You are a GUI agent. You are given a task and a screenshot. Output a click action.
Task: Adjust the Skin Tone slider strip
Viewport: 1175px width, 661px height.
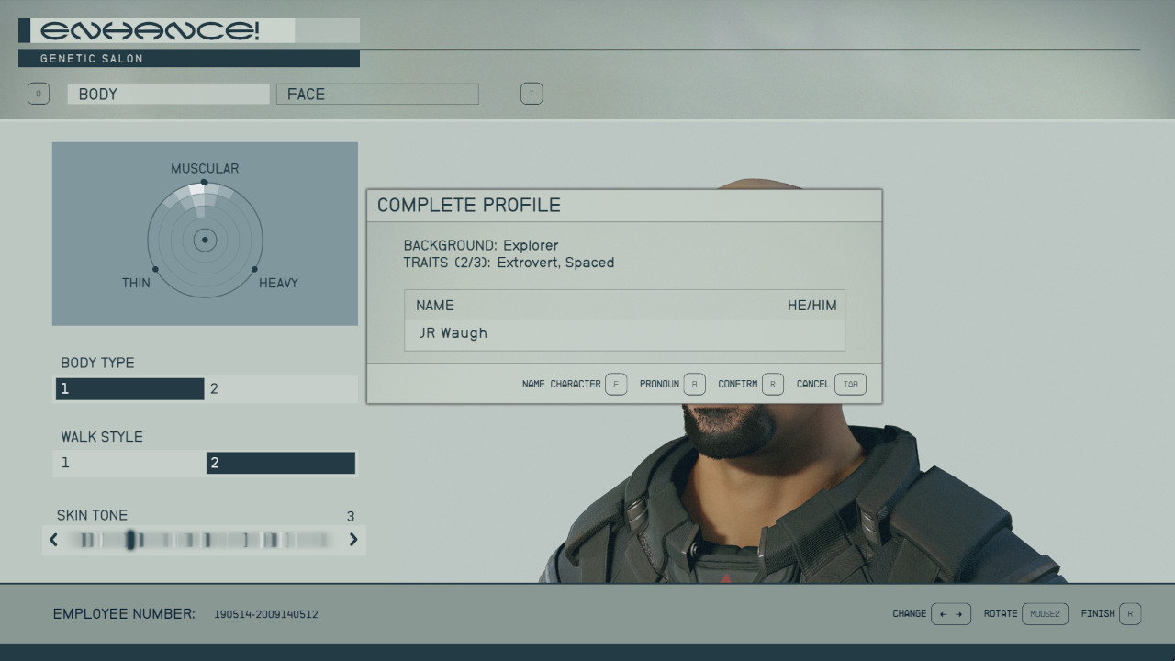pyautogui.click(x=202, y=540)
